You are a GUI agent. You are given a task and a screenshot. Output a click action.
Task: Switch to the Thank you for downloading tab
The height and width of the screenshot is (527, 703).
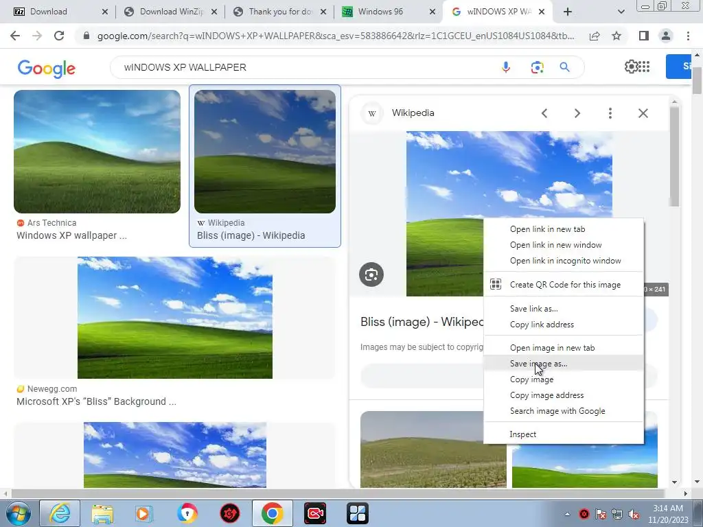[280, 12]
